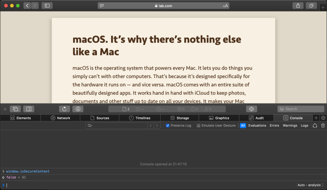
Task: Click the lab.com address bar
Action: [163, 6]
